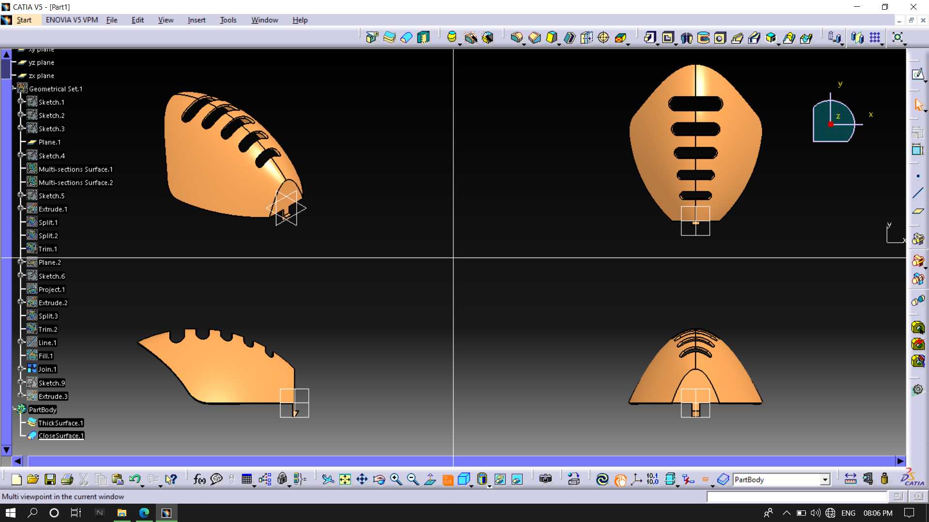Click the tree scroll-down arrow
The width and height of the screenshot is (929, 522).
6,450
